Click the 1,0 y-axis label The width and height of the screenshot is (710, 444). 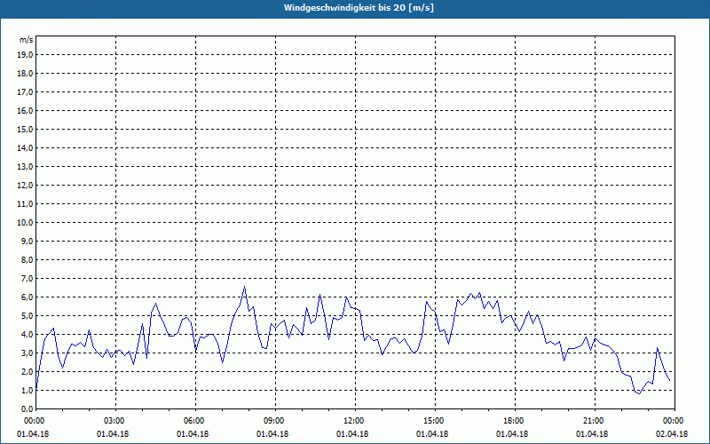click(x=28, y=391)
